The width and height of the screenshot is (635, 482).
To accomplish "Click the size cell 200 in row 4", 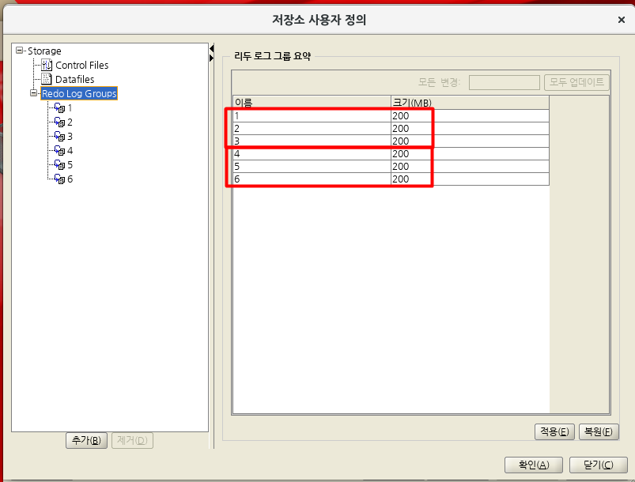I will click(470, 153).
